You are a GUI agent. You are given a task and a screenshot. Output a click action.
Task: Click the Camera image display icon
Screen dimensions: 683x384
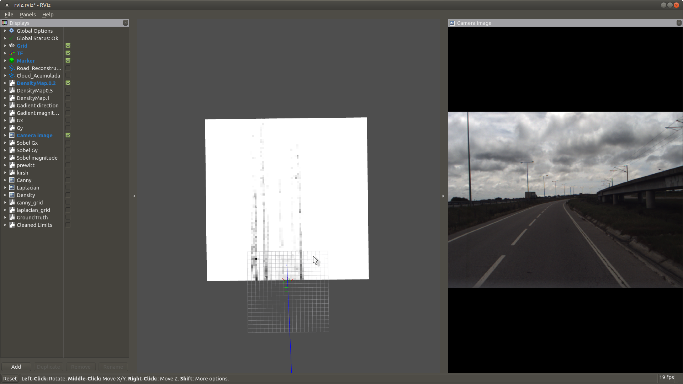12,135
